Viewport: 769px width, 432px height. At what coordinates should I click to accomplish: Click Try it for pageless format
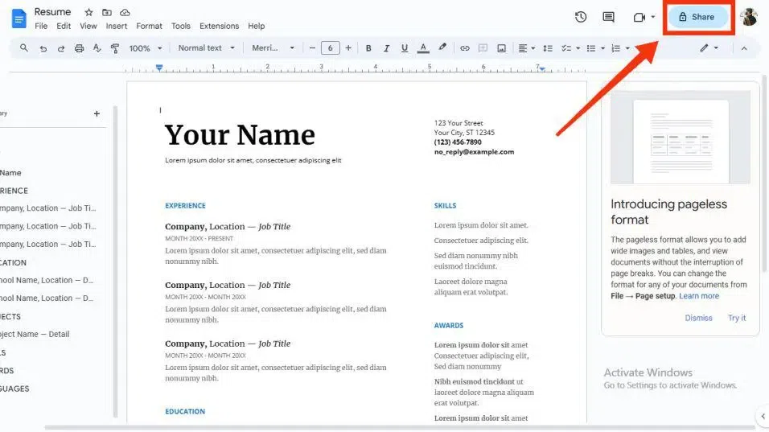[737, 318]
